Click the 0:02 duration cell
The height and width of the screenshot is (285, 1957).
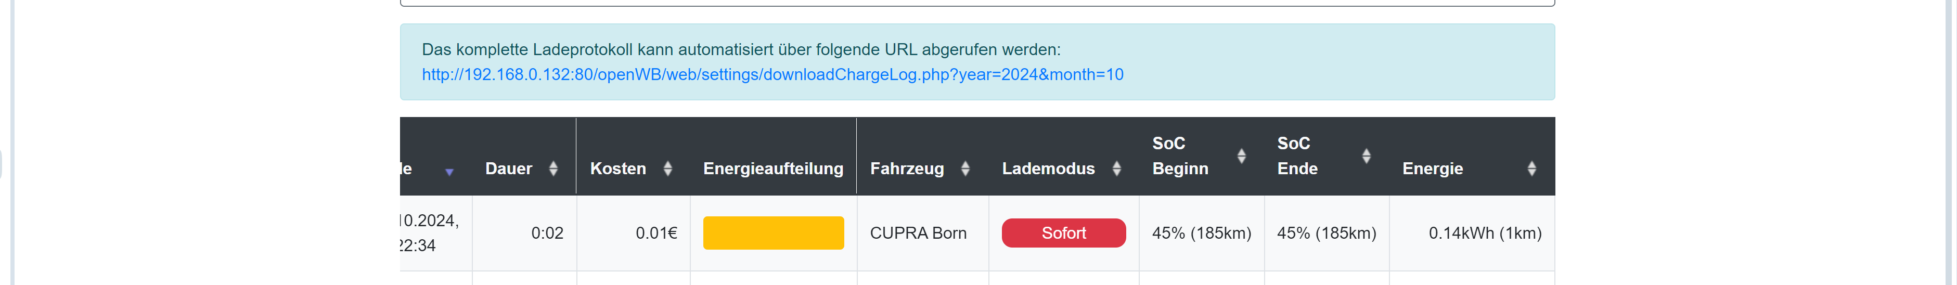click(547, 234)
